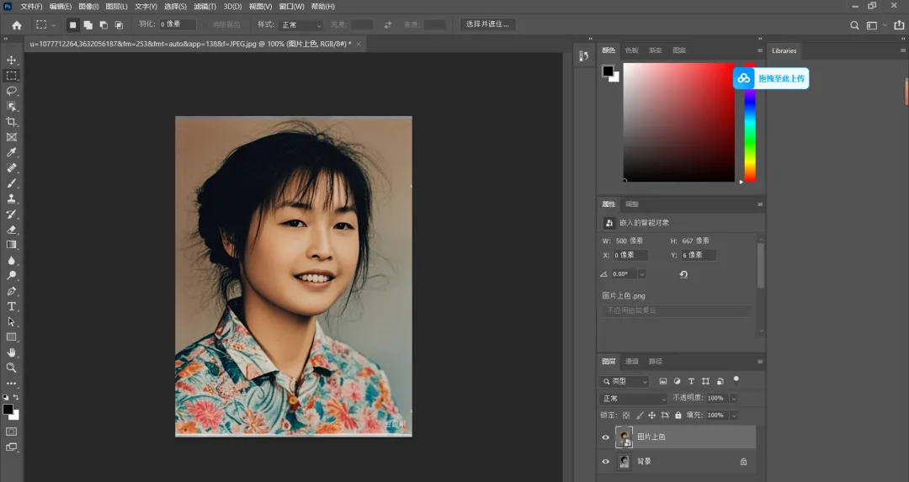The height and width of the screenshot is (482, 909).
Task: Select the Horizontal Type tool
Action: click(x=12, y=306)
